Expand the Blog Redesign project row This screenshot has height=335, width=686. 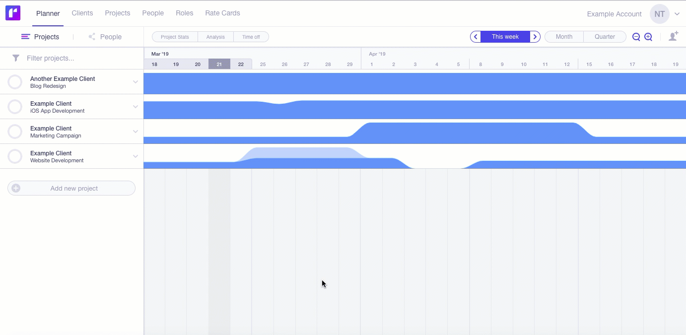[135, 82]
